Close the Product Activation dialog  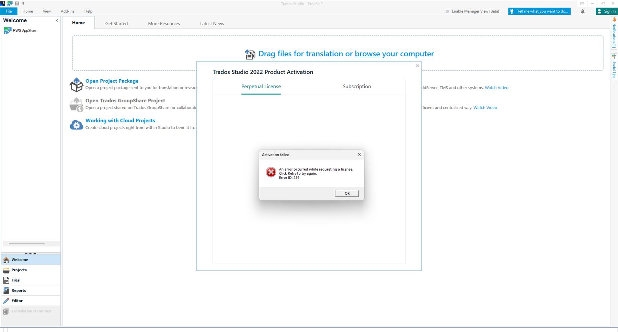[417, 66]
